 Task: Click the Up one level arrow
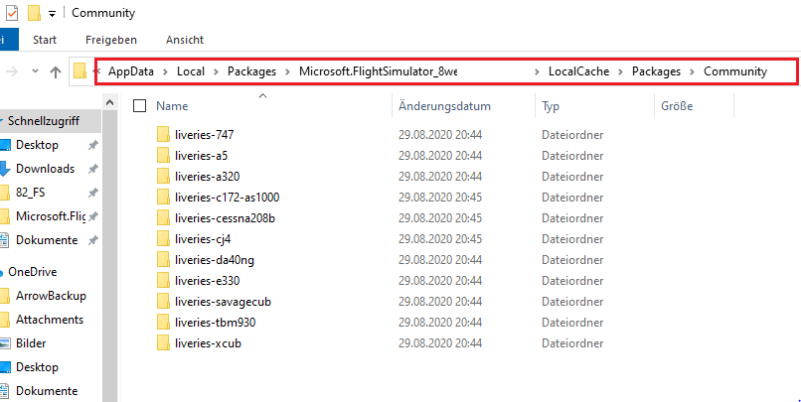pos(56,71)
